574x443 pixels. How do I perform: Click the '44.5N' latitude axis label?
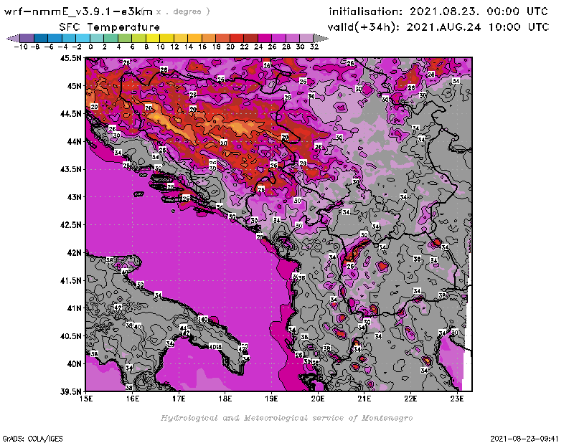click(x=71, y=114)
